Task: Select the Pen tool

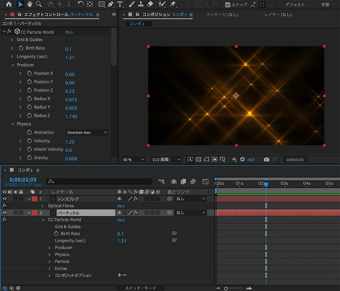Action: (110, 4)
